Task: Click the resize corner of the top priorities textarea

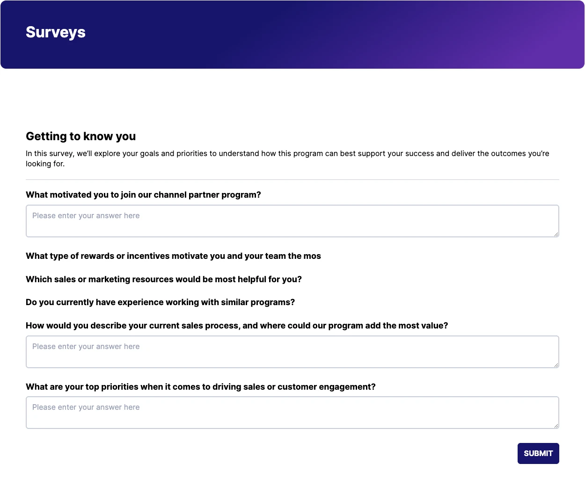Action: [556, 426]
